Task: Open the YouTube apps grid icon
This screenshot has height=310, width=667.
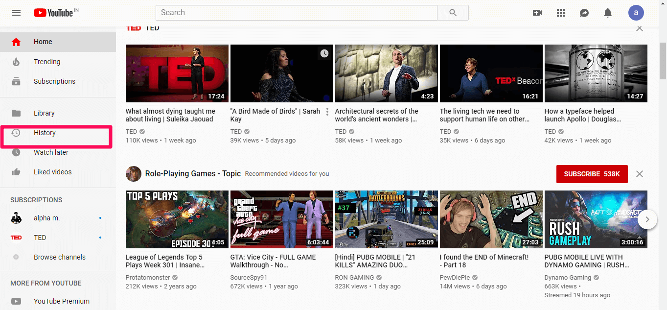Action: pyautogui.click(x=561, y=13)
